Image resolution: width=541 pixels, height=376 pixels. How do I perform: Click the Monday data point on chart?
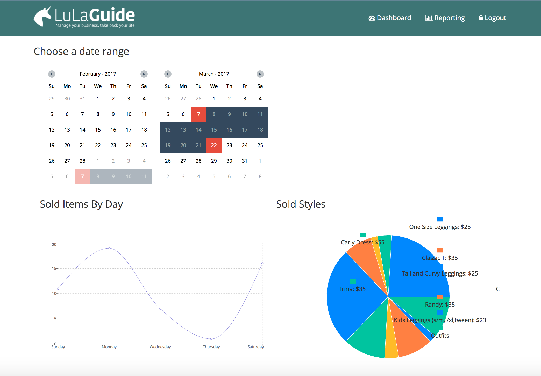109,248
